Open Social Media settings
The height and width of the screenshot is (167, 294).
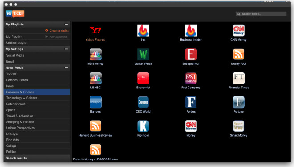pyautogui.click(x=37, y=55)
